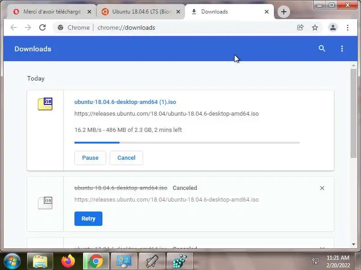Search downloads with the magnifier icon
This screenshot has height=270, width=361.
(322, 49)
